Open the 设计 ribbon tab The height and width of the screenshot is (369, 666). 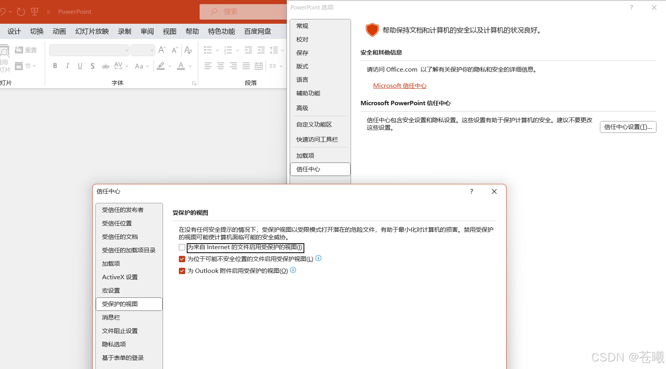coord(14,31)
